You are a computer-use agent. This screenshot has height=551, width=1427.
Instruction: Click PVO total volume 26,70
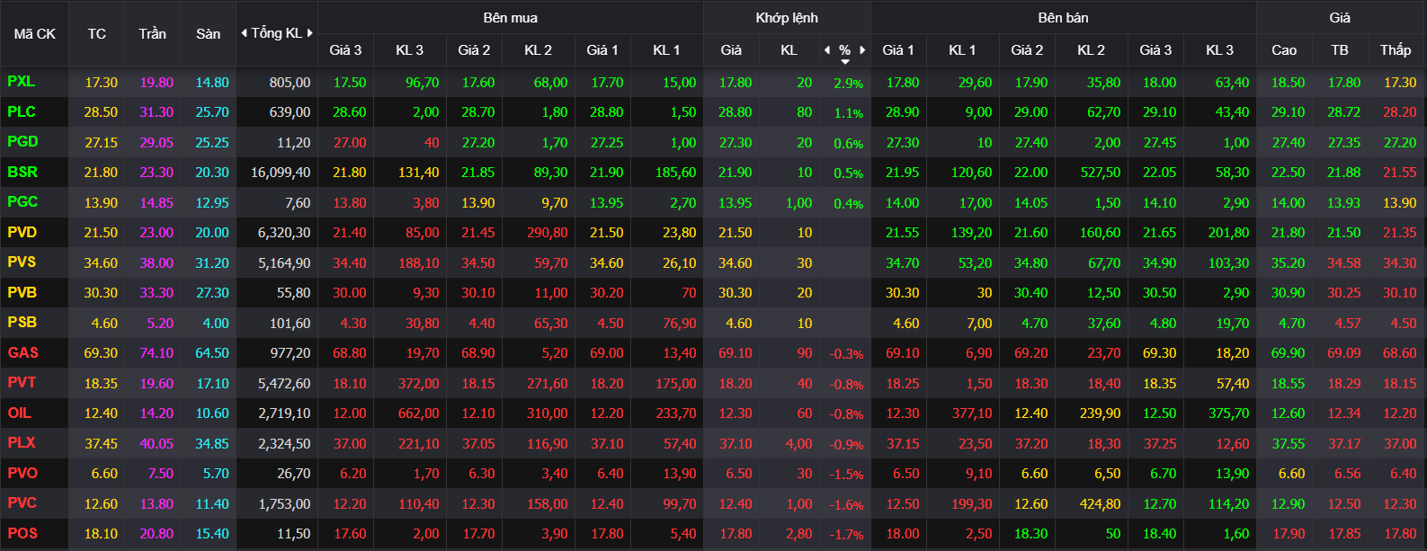point(294,474)
